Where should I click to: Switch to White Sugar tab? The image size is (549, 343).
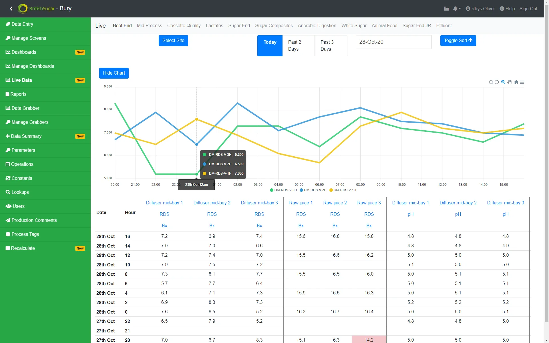tap(354, 26)
